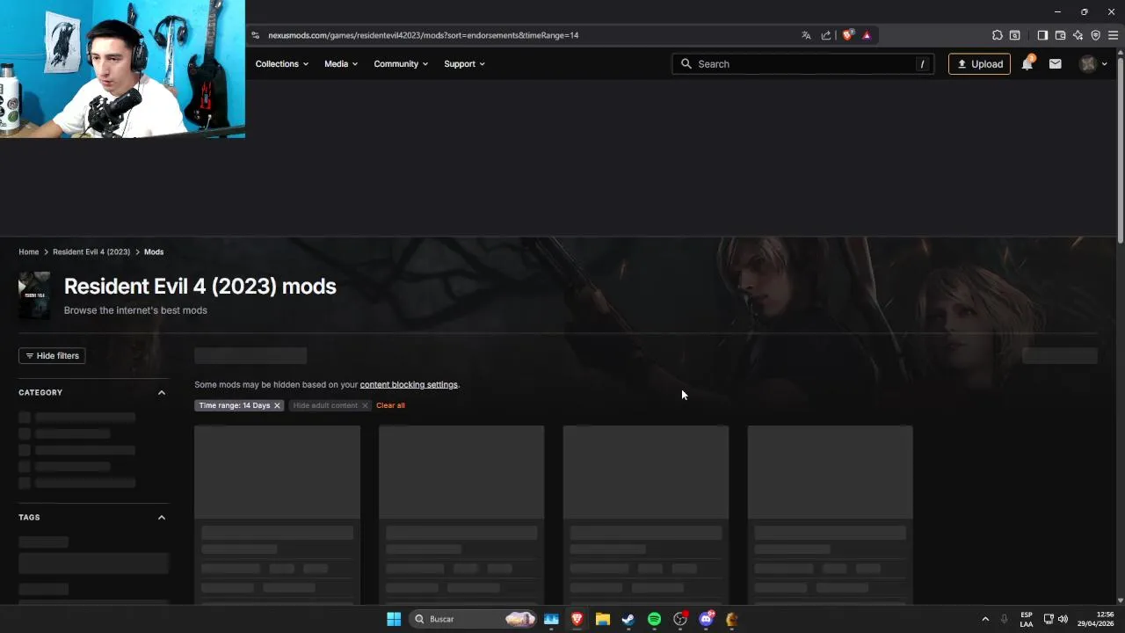Open File Explorer from the taskbar
The width and height of the screenshot is (1125, 633).
pyautogui.click(x=602, y=619)
